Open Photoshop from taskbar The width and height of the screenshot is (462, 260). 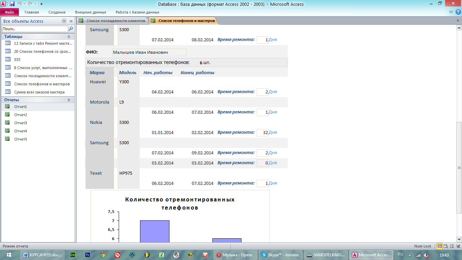point(88,255)
